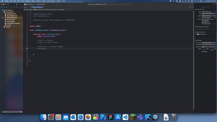Add a new editor pane on the right
Image resolution: width=217 pixels, height=122 pixels.
(x=193, y=7)
